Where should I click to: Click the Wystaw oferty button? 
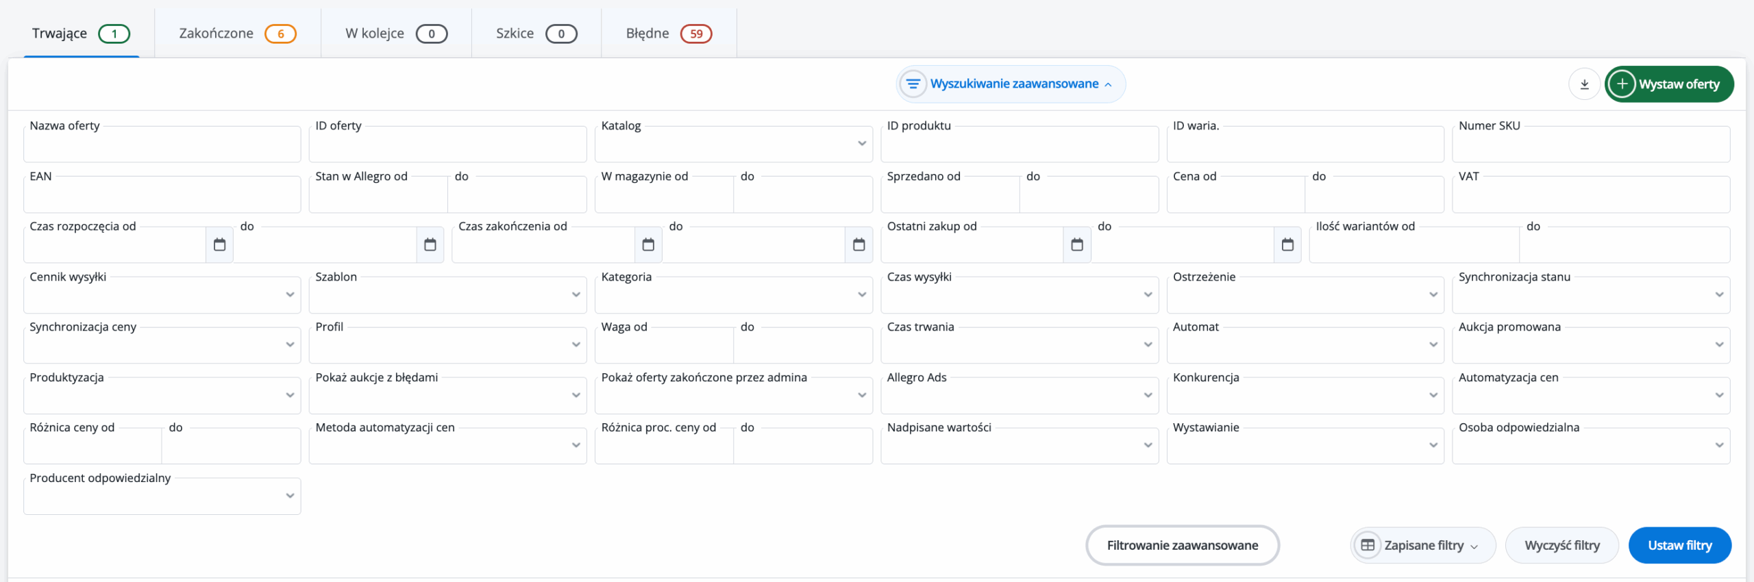[x=1669, y=84]
